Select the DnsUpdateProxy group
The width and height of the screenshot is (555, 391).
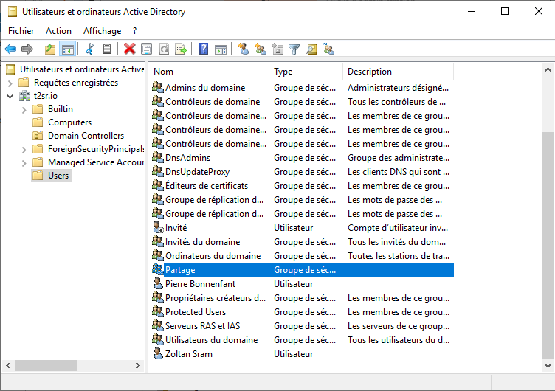(198, 172)
